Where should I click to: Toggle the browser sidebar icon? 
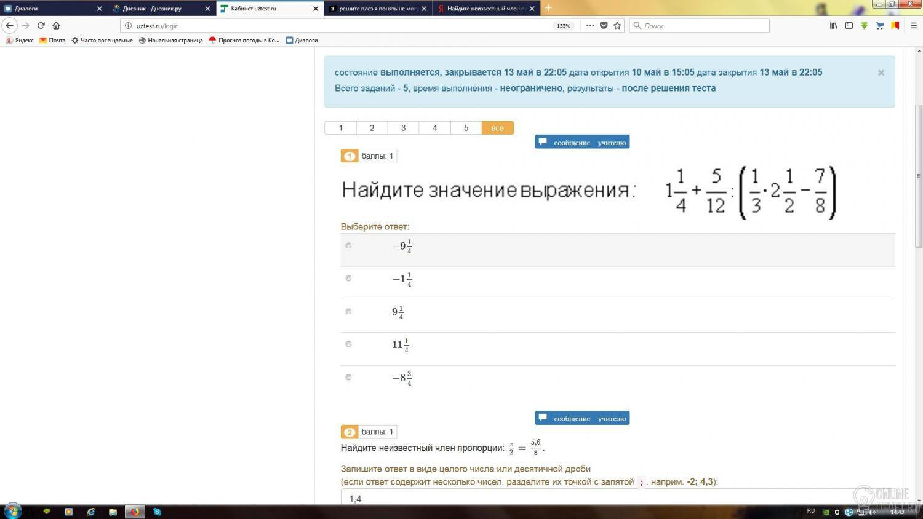pos(849,25)
